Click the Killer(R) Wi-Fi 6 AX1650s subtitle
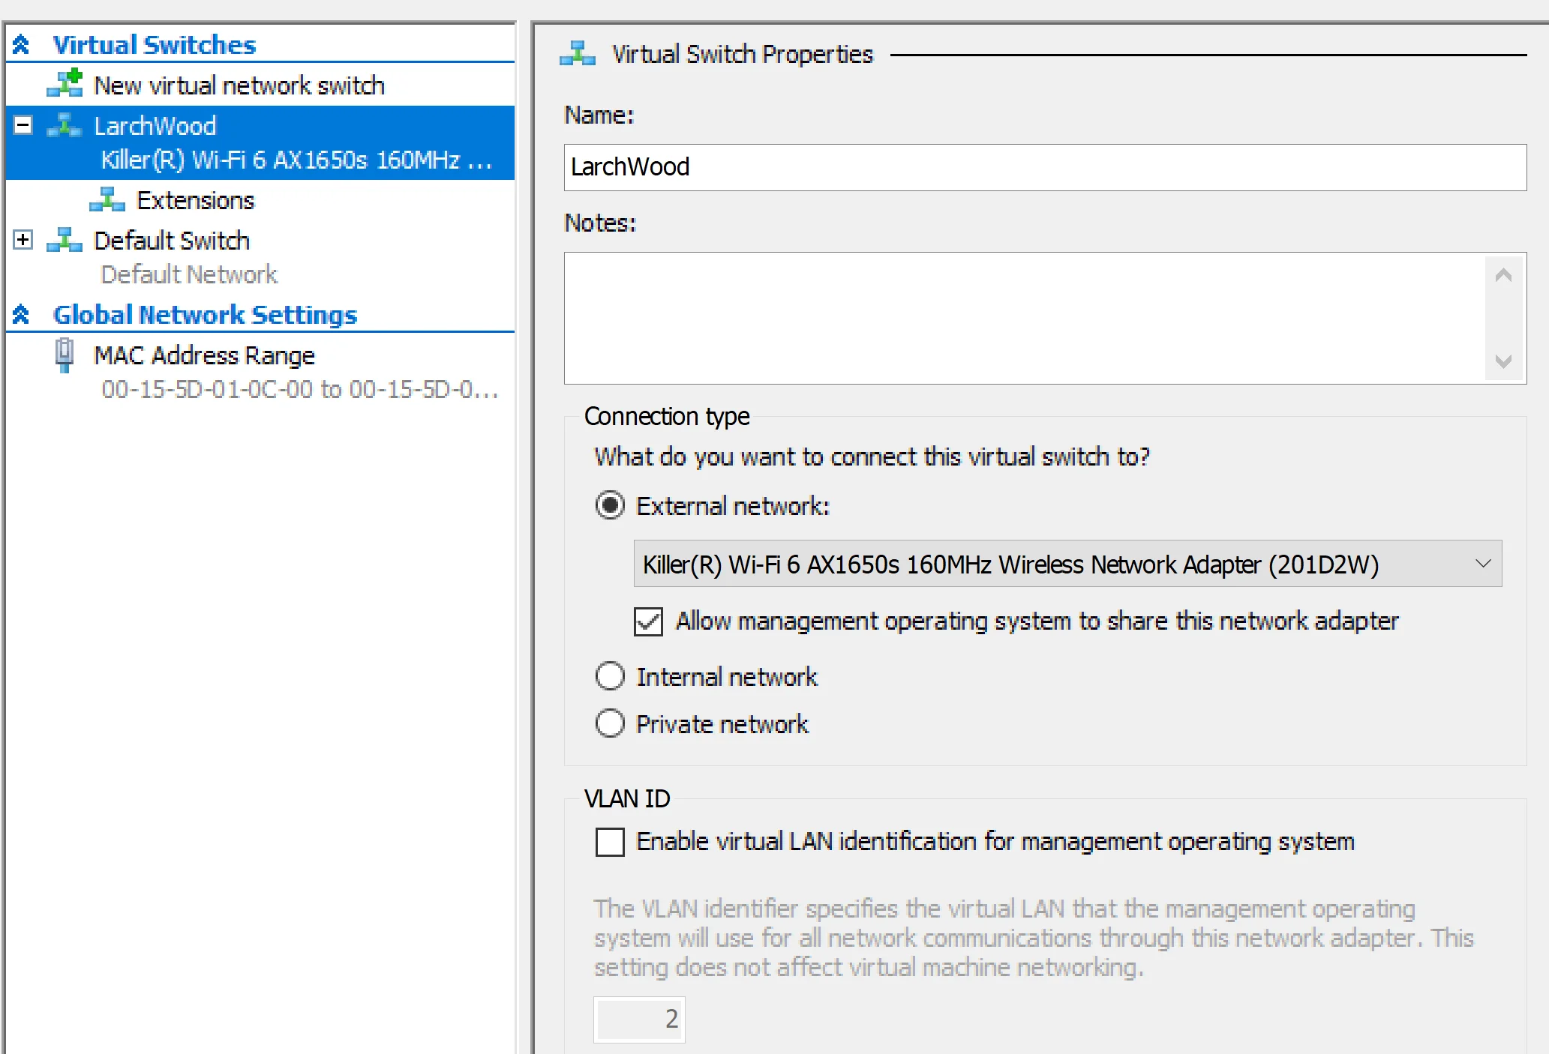This screenshot has width=1549, height=1054. pyautogui.click(x=297, y=160)
